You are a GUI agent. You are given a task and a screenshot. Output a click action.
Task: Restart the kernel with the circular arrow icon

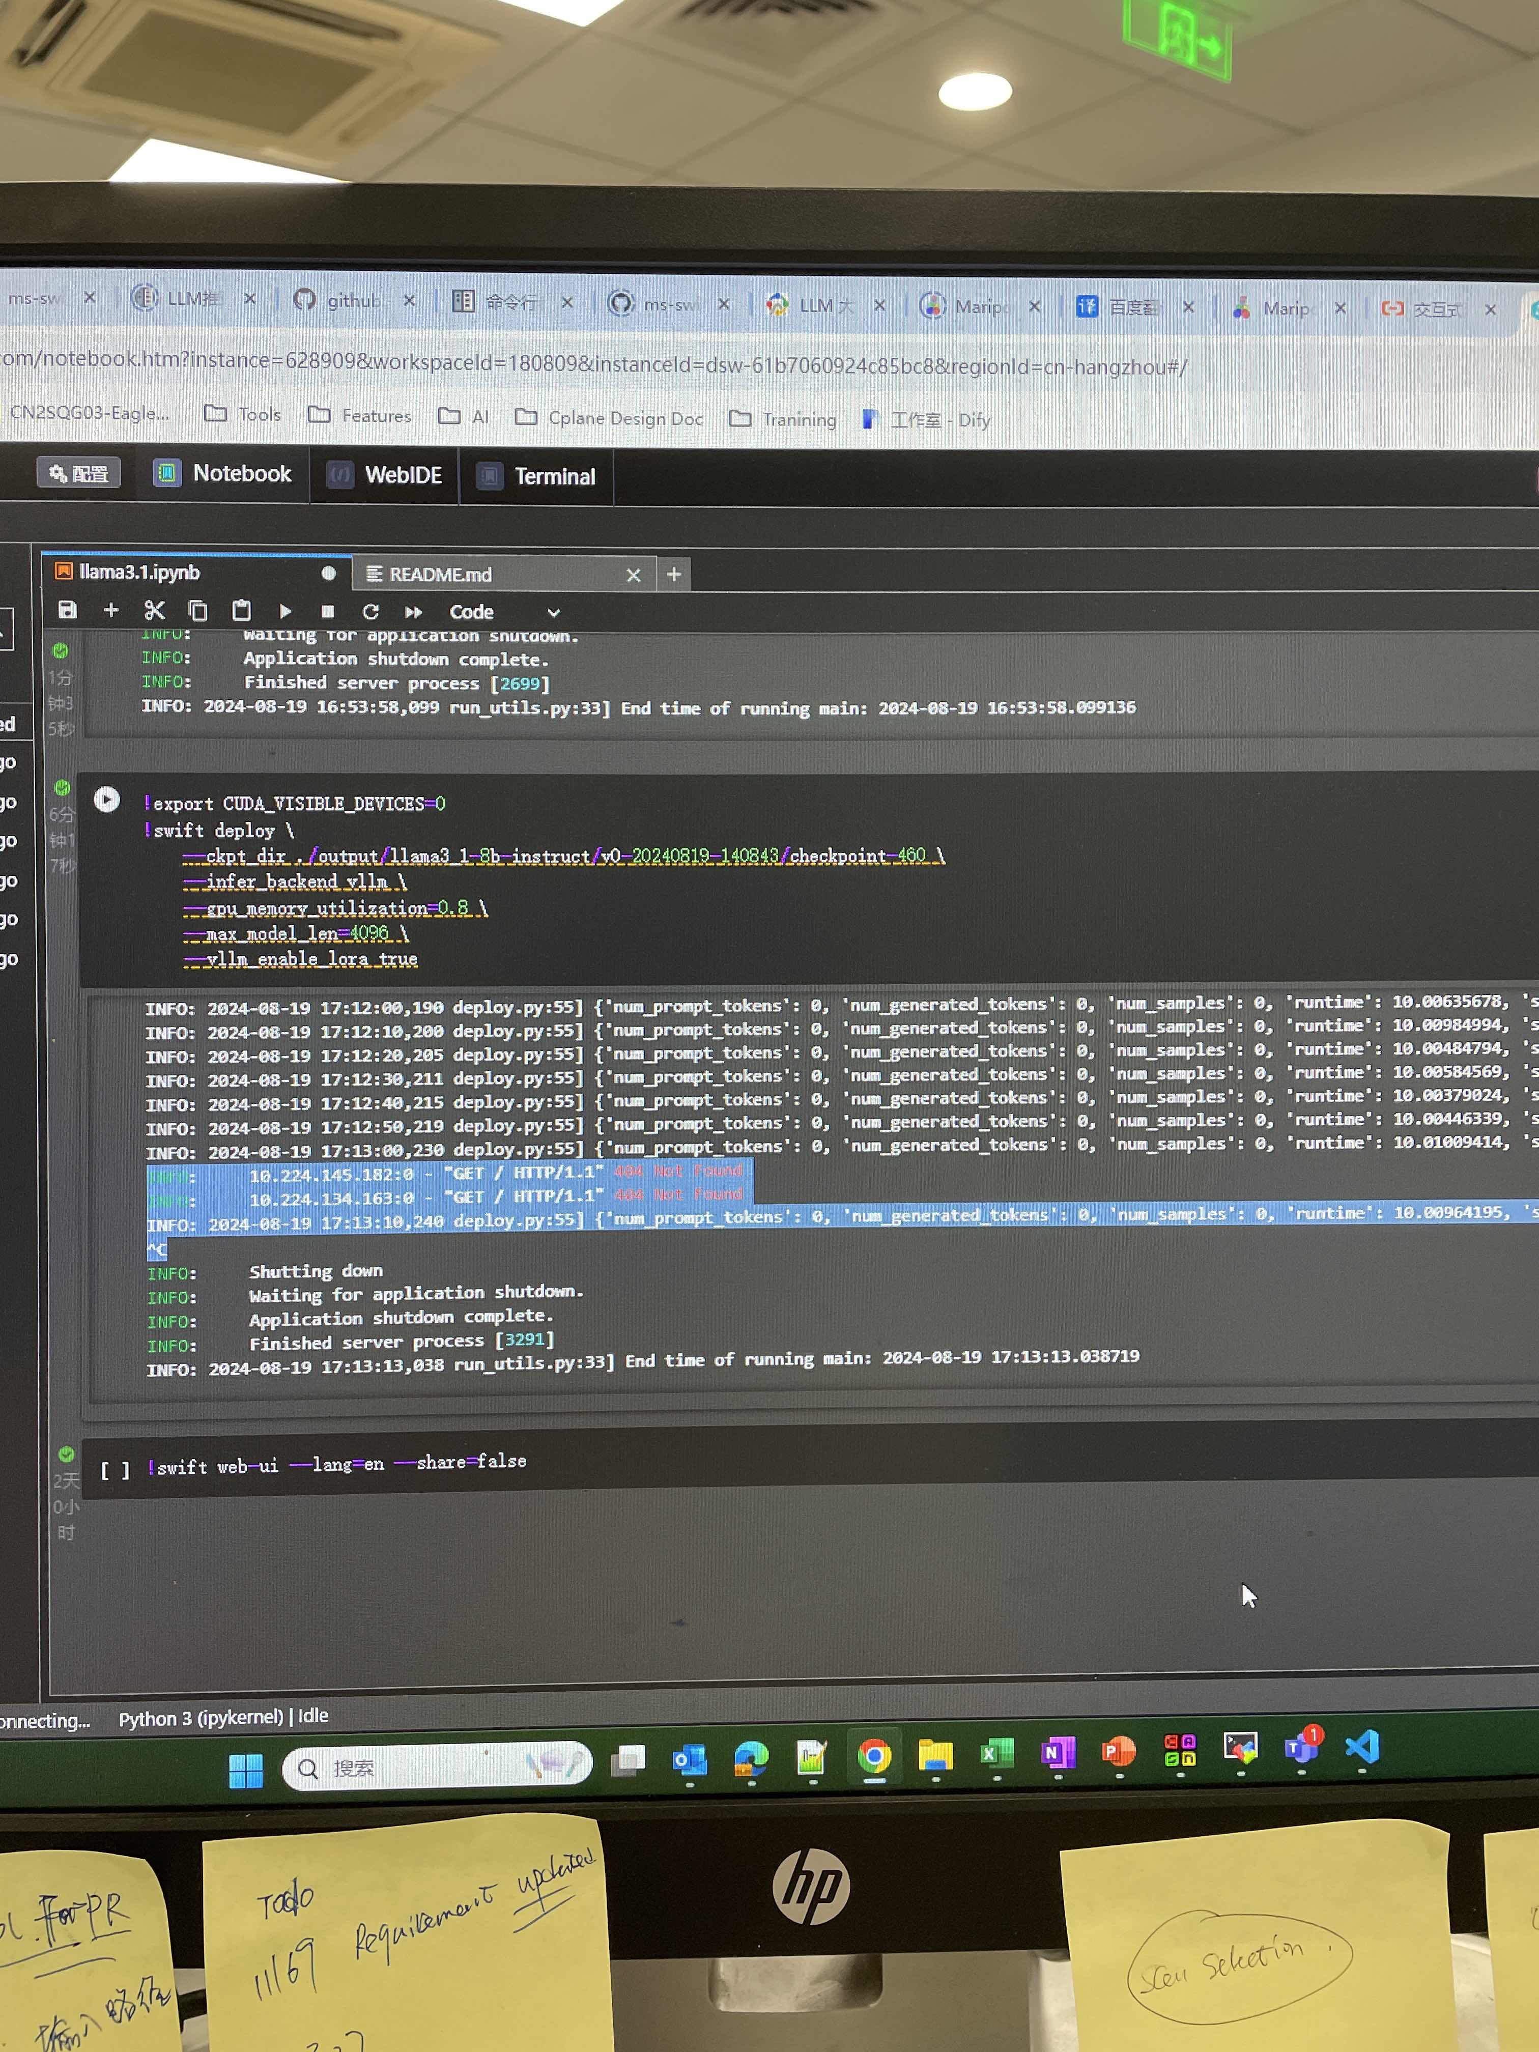[370, 611]
